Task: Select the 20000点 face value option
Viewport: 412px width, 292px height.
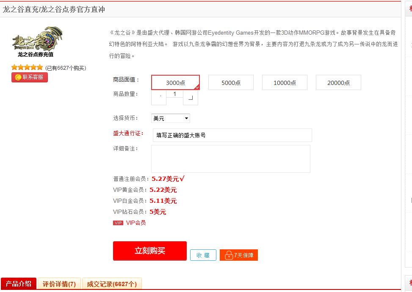Action: pos(338,82)
